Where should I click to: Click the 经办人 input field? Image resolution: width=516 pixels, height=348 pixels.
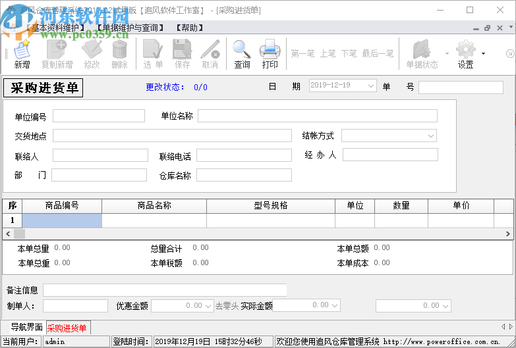pos(390,155)
